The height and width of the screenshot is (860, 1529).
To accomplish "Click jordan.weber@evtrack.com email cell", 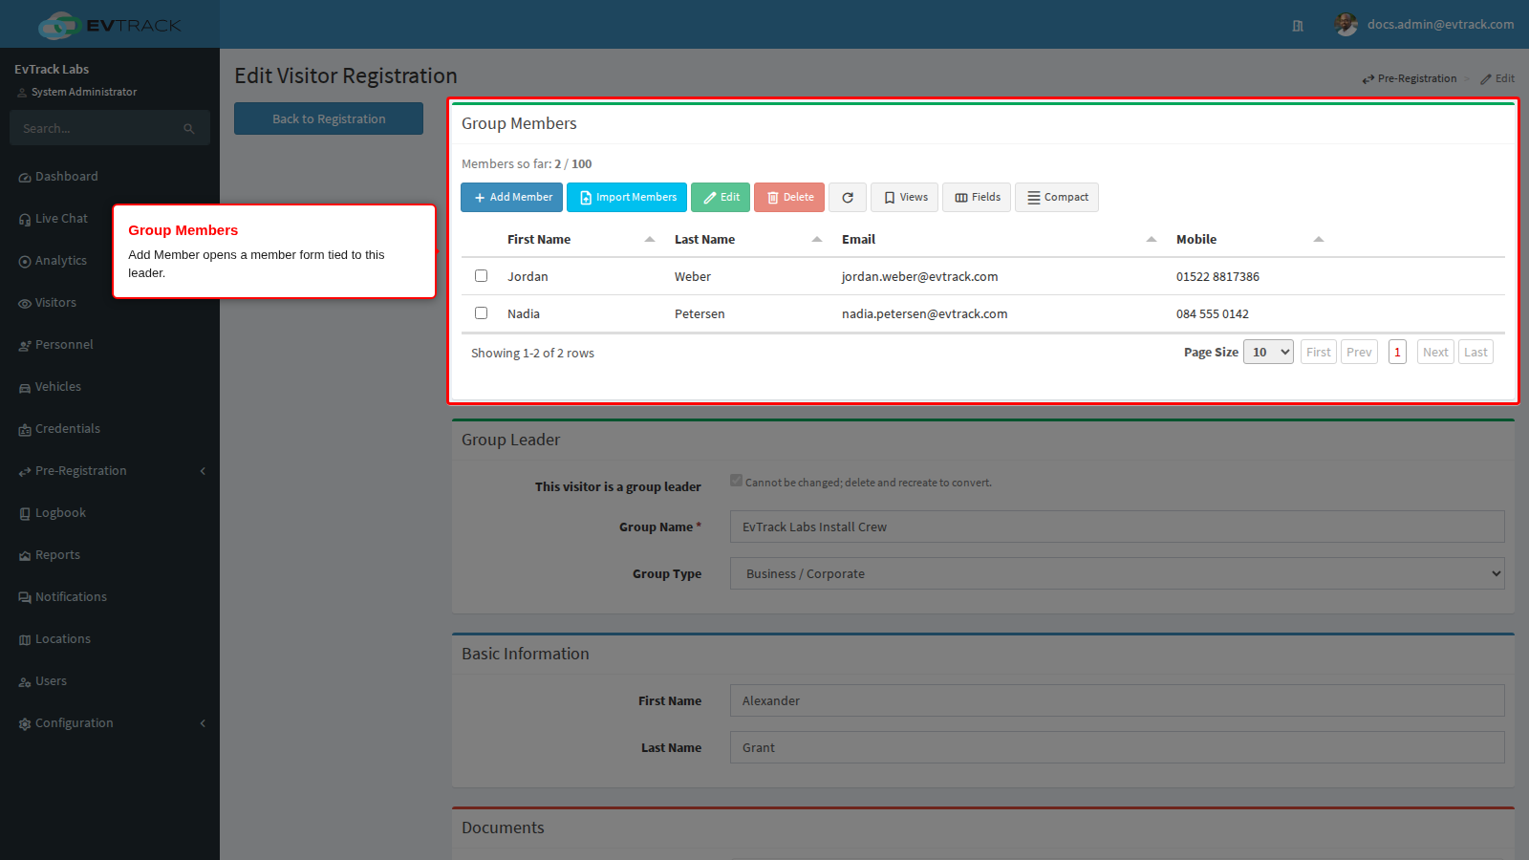I will (919, 277).
